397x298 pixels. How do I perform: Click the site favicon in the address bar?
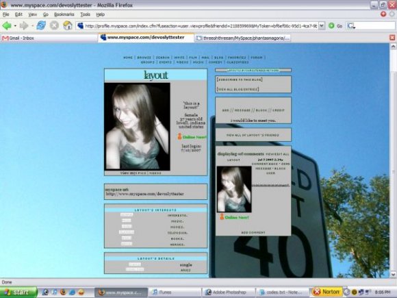[81, 25]
